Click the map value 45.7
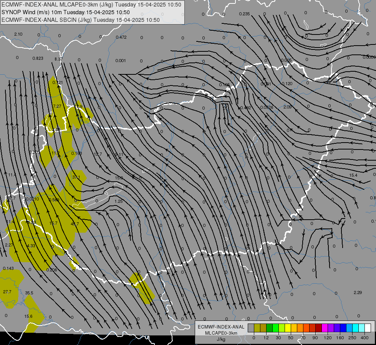 click(x=75, y=224)
